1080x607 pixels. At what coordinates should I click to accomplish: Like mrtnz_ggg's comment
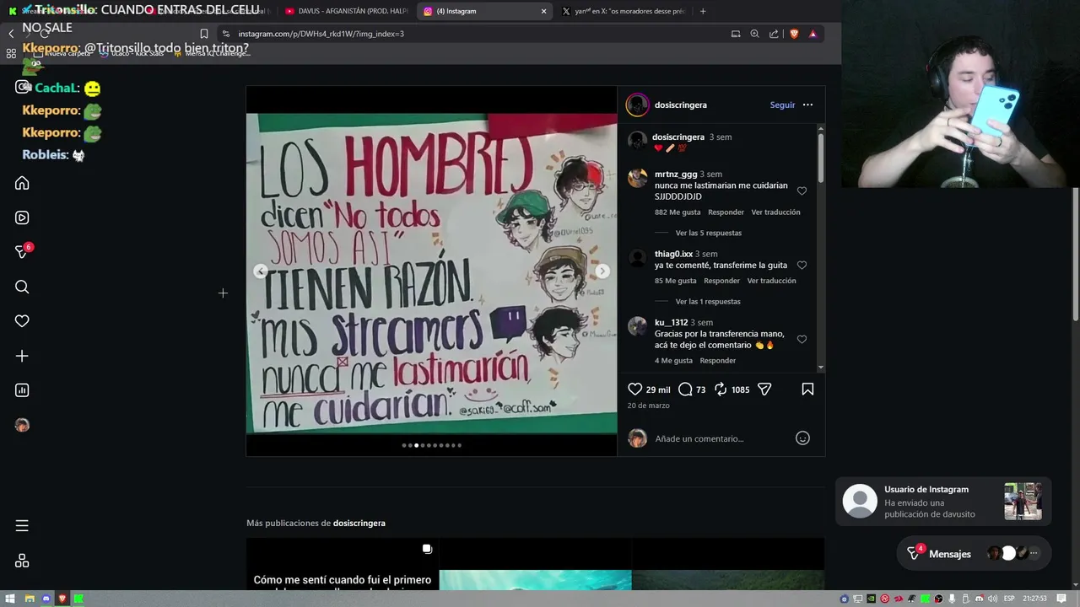coord(802,191)
